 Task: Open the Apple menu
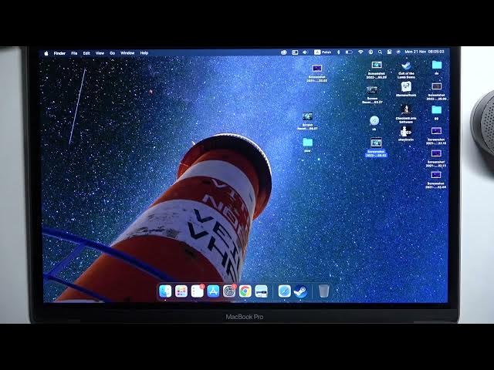[x=46, y=53]
